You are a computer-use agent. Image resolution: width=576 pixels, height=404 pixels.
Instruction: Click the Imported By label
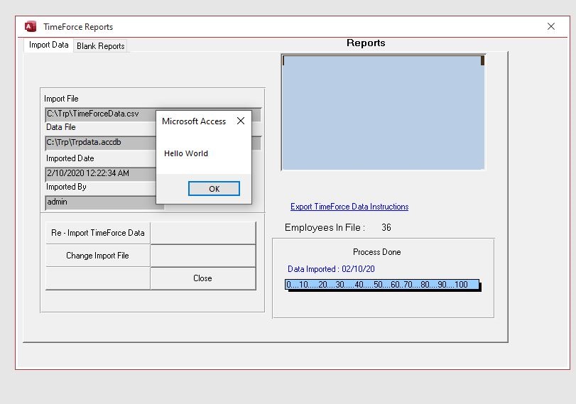pyautogui.click(x=66, y=187)
